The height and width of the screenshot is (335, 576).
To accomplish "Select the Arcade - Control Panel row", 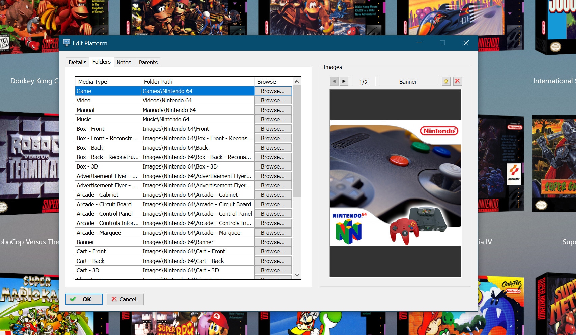I will point(108,214).
